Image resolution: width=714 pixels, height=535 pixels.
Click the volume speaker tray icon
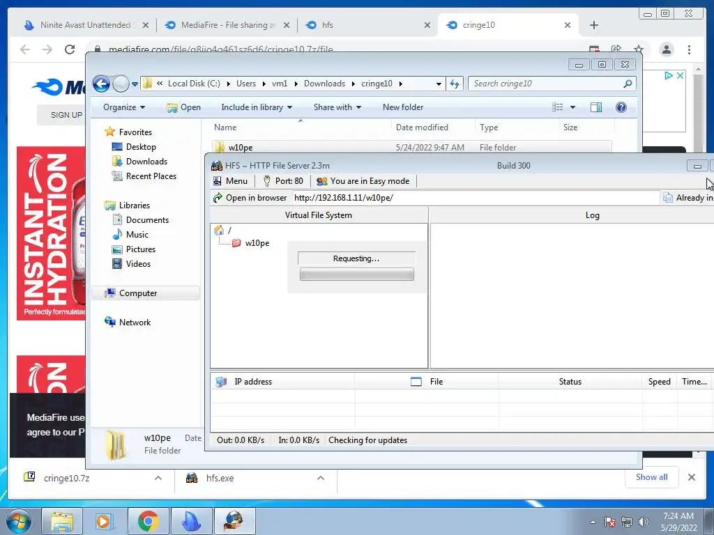point(644,521)
